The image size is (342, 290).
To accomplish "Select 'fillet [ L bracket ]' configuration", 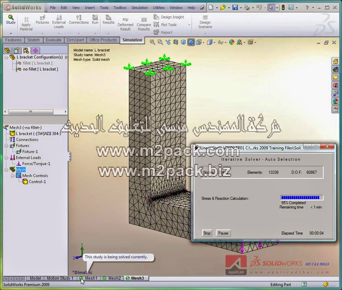I will click(x=37, y=63).
